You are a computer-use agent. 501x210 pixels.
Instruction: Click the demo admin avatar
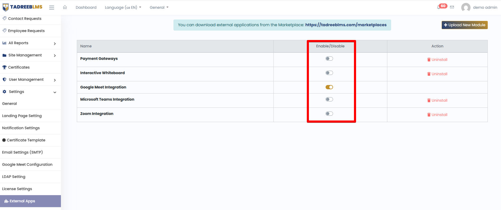(x=466, y=7)
